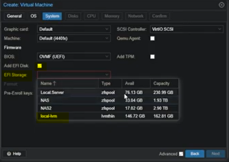
Task: Select NAS2 storage entry
Action: pos(108,108)
